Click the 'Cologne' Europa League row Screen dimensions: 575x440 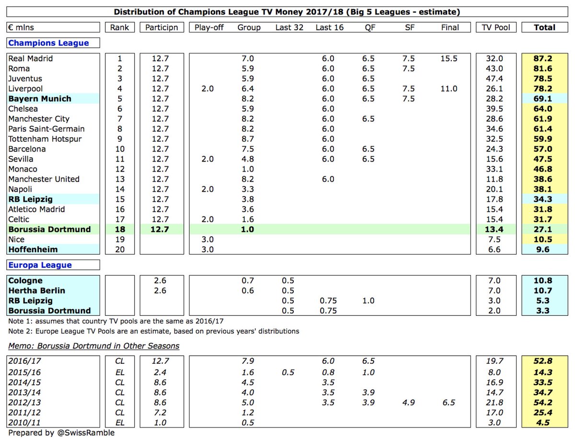pos(25,281)
